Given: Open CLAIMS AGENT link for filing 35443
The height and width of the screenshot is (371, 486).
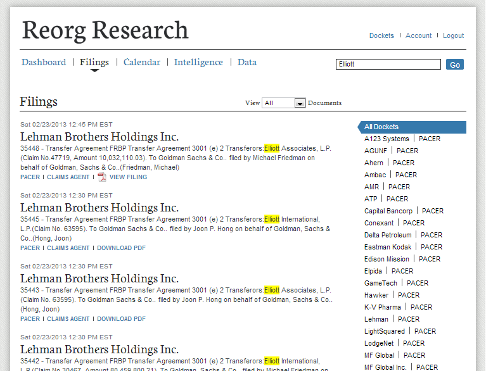Looking at the screenshot, I should pos(68,319).
